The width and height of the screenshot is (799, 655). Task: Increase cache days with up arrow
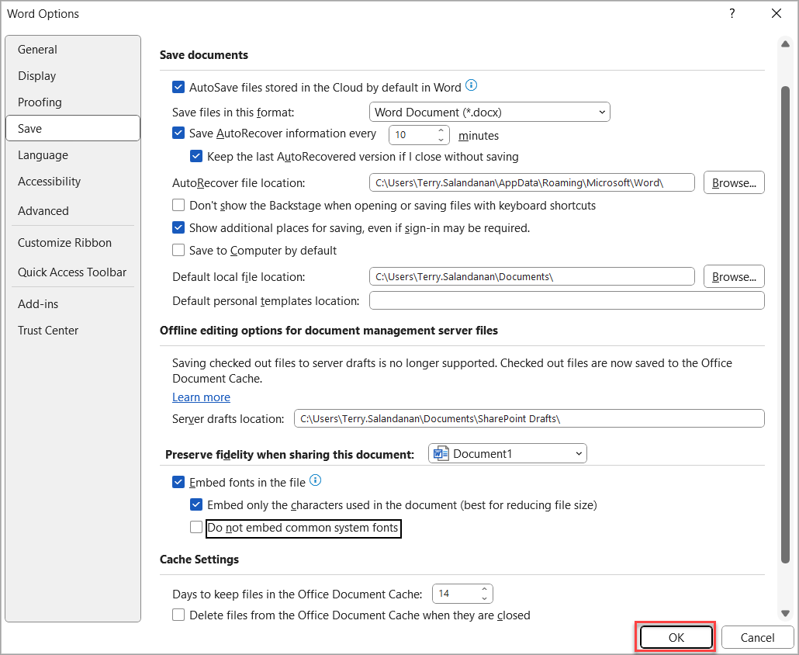click(485, 589)
